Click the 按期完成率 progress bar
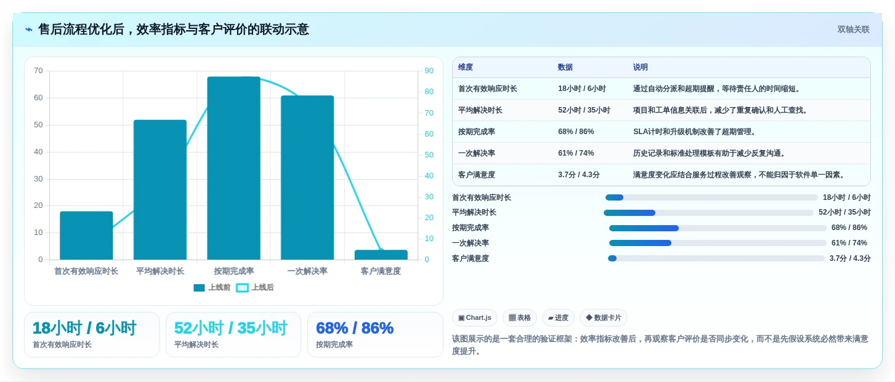895x382 pixels. click(718, 228)
